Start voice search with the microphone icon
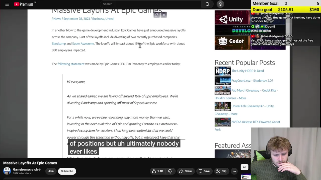The width and height of the screenshot is (321, 180). (x=220, y=4)
